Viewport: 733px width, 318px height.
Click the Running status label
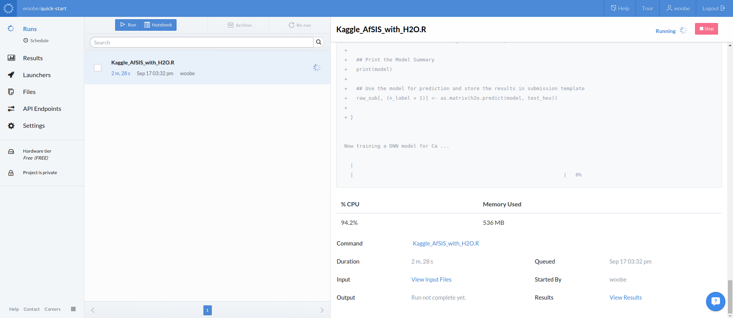665,31
